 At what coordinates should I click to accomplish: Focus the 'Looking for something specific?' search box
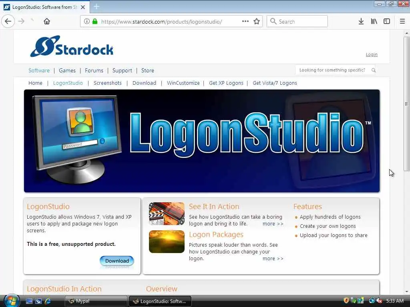pos(335,70)
